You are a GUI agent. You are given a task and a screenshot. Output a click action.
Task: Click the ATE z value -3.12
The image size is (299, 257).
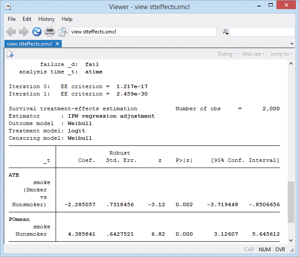tap(156, 204)
